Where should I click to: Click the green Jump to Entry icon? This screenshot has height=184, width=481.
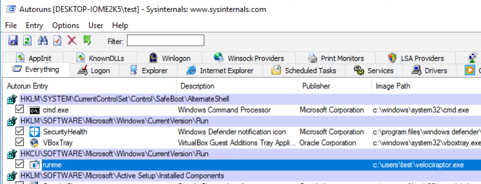tap(87, 41)
